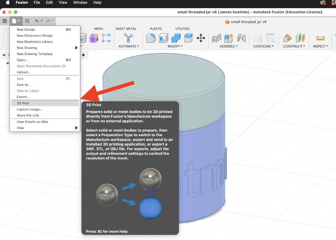Expand the INSPECT dropdown
The image size is (336, 240).
[320, 46]
